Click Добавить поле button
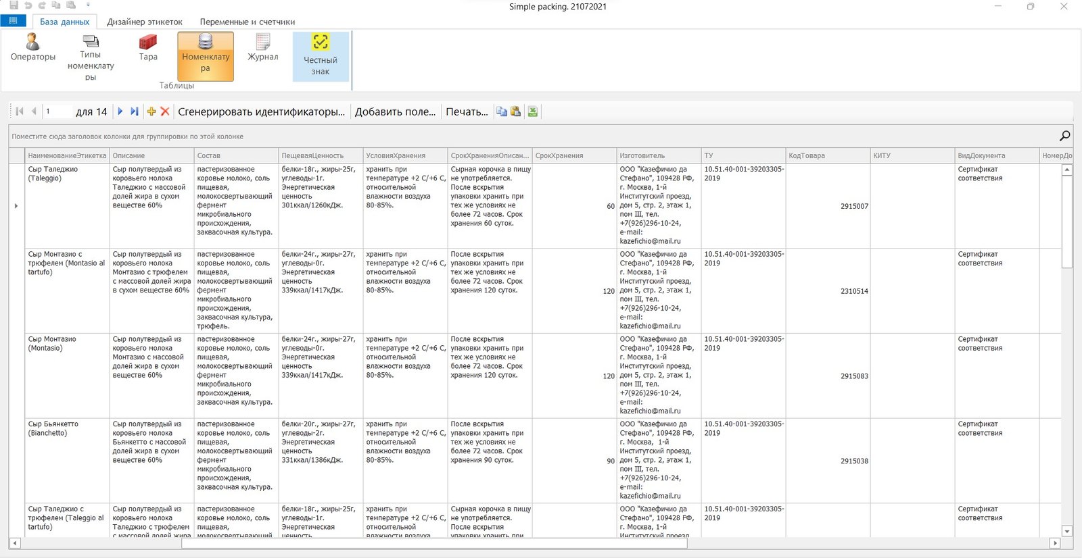The width and height of the screenshot is (1082, 558). click(396, 111)
